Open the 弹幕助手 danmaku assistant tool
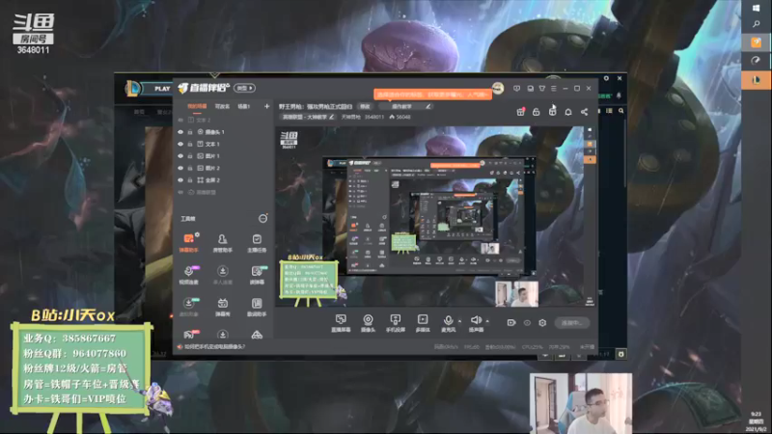Image resolution: width=772 pixels, height=434 pixels. [188, 243]
